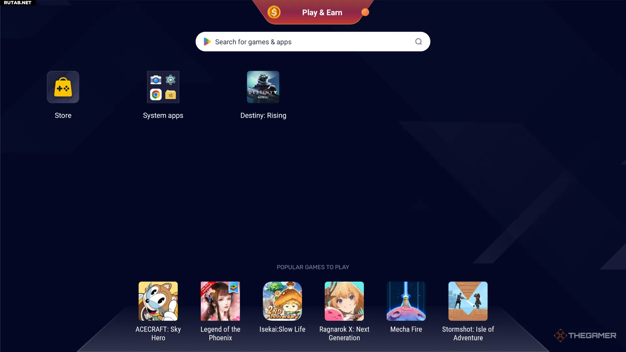
Task: Click the Destiny: Rising label text
Action: tap(263, 115)
